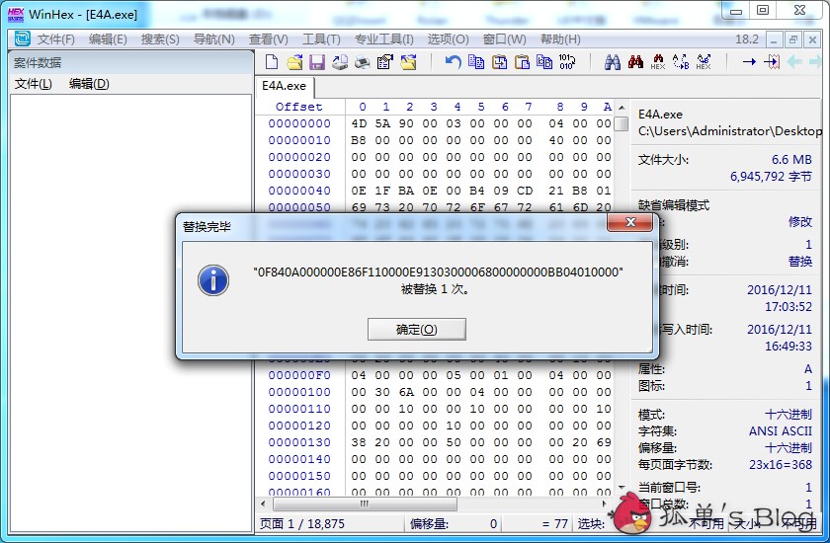Click the 页面 1 / 18,875 status entry
This screenshot has height=543, width=830.
(302, 524)
